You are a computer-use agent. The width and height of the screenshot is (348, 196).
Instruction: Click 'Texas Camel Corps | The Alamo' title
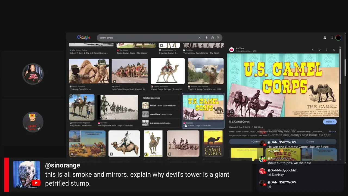click(x=132, y=53)
